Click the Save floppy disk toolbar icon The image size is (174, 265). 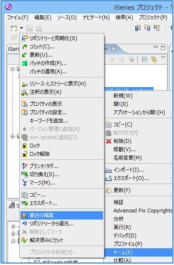pos(29,28)
